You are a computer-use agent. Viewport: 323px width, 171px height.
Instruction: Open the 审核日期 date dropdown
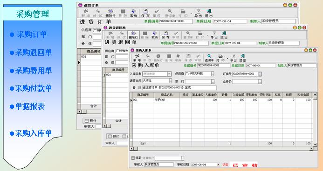tap(218, 164)
